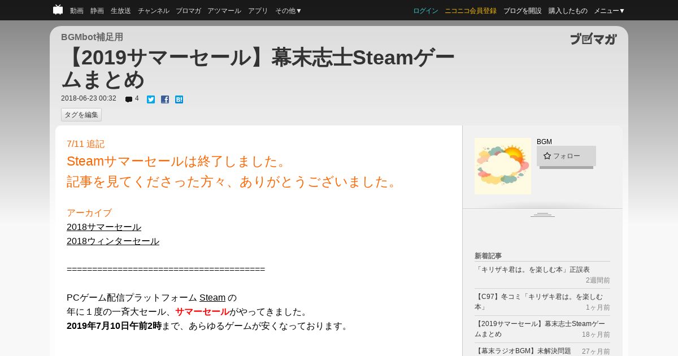The width and height of the screenshot is (678, 356).
Task: Expand the メニュー▼ dropdown
Action: (x=610, y=11)
